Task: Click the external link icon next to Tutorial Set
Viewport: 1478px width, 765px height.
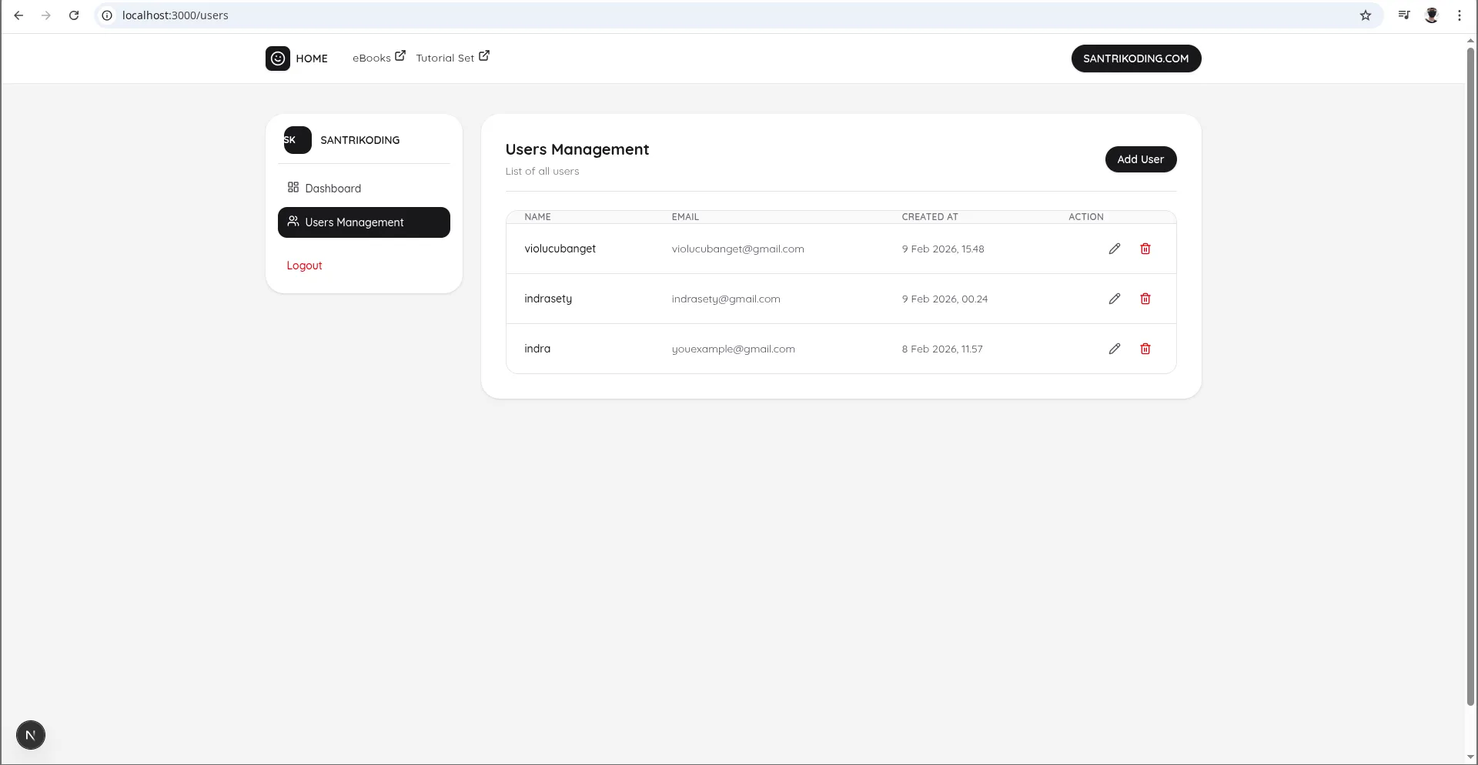Action: [484, 55]
